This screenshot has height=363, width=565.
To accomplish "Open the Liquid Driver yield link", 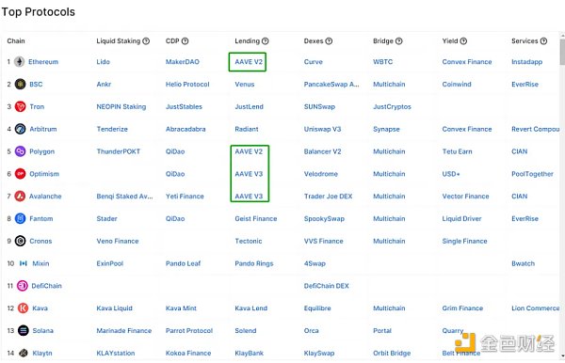I will click(461, 219).
